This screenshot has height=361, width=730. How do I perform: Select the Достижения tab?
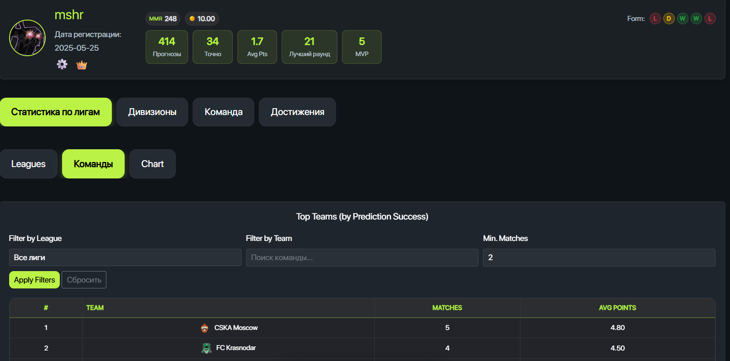coord(297,112)
